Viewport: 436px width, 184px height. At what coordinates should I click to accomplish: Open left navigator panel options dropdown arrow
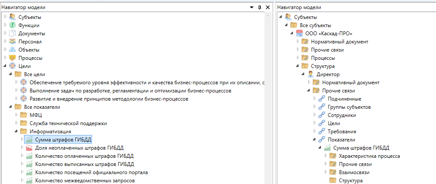click(252, 7)
